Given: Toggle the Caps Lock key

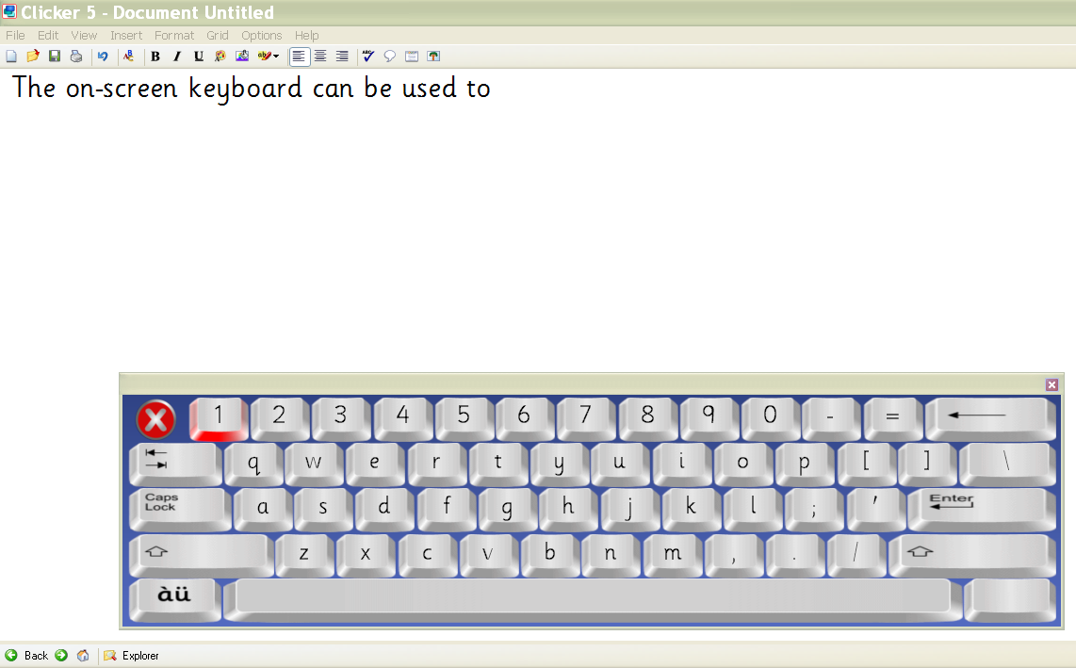Looking at the screenshot, I should point(180,510).
